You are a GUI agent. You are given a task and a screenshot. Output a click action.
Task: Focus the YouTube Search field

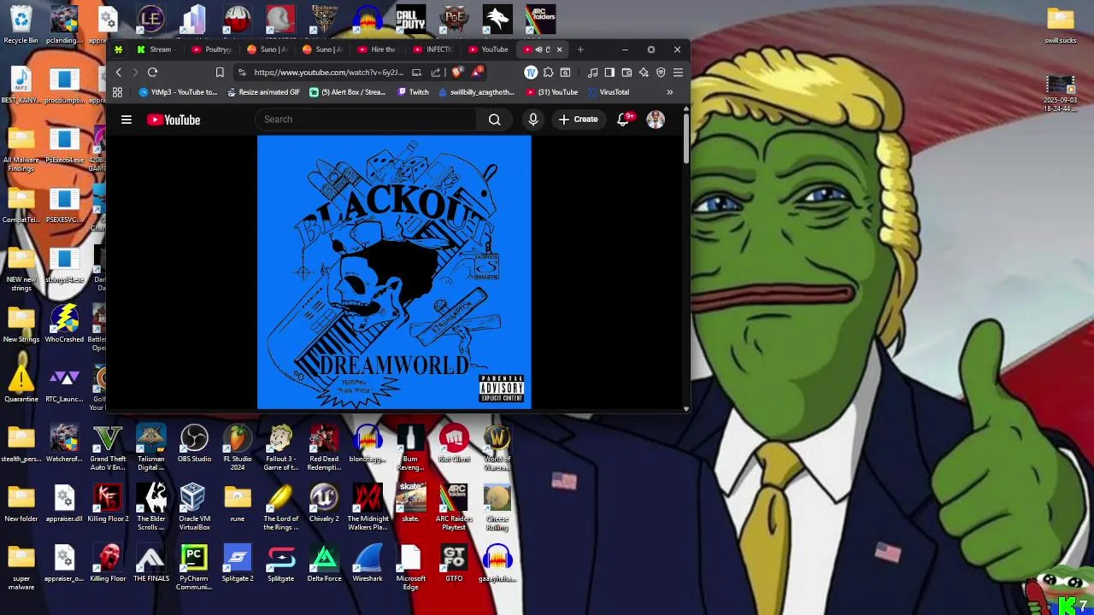pos(366,120)
